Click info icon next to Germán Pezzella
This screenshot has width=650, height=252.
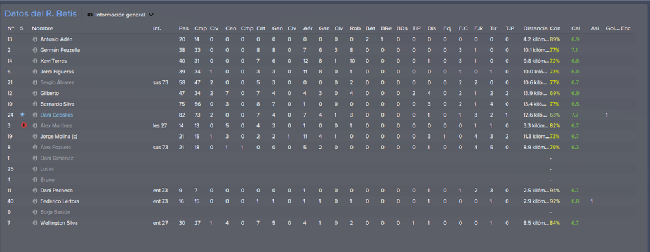(35, 50)
